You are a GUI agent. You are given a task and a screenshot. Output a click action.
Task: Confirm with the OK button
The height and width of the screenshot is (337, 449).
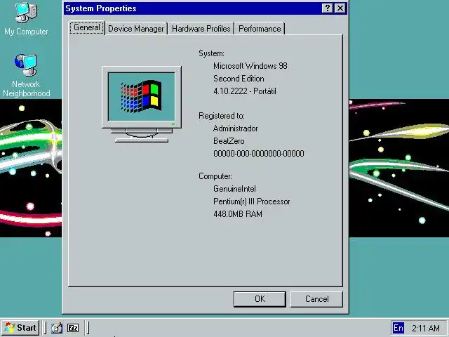coord(260,299)
